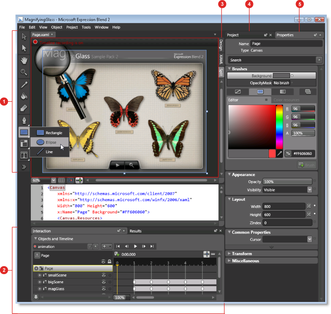Viewport: 331px width, 314px height.
Task: Select the Gradient brush tab
Action: coord(283,92)
